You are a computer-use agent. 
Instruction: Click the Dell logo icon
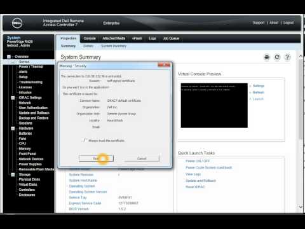[x=17, y=23]
